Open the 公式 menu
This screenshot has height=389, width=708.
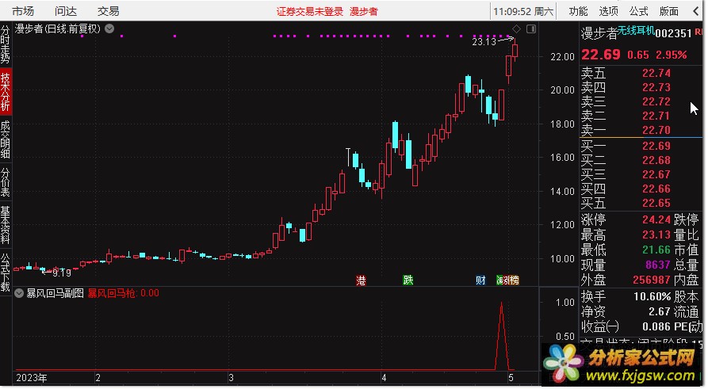tap(638, 11)
